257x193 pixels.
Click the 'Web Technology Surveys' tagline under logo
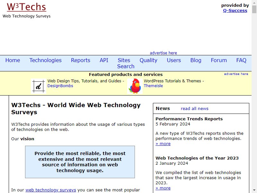click(x=27, y=16)
